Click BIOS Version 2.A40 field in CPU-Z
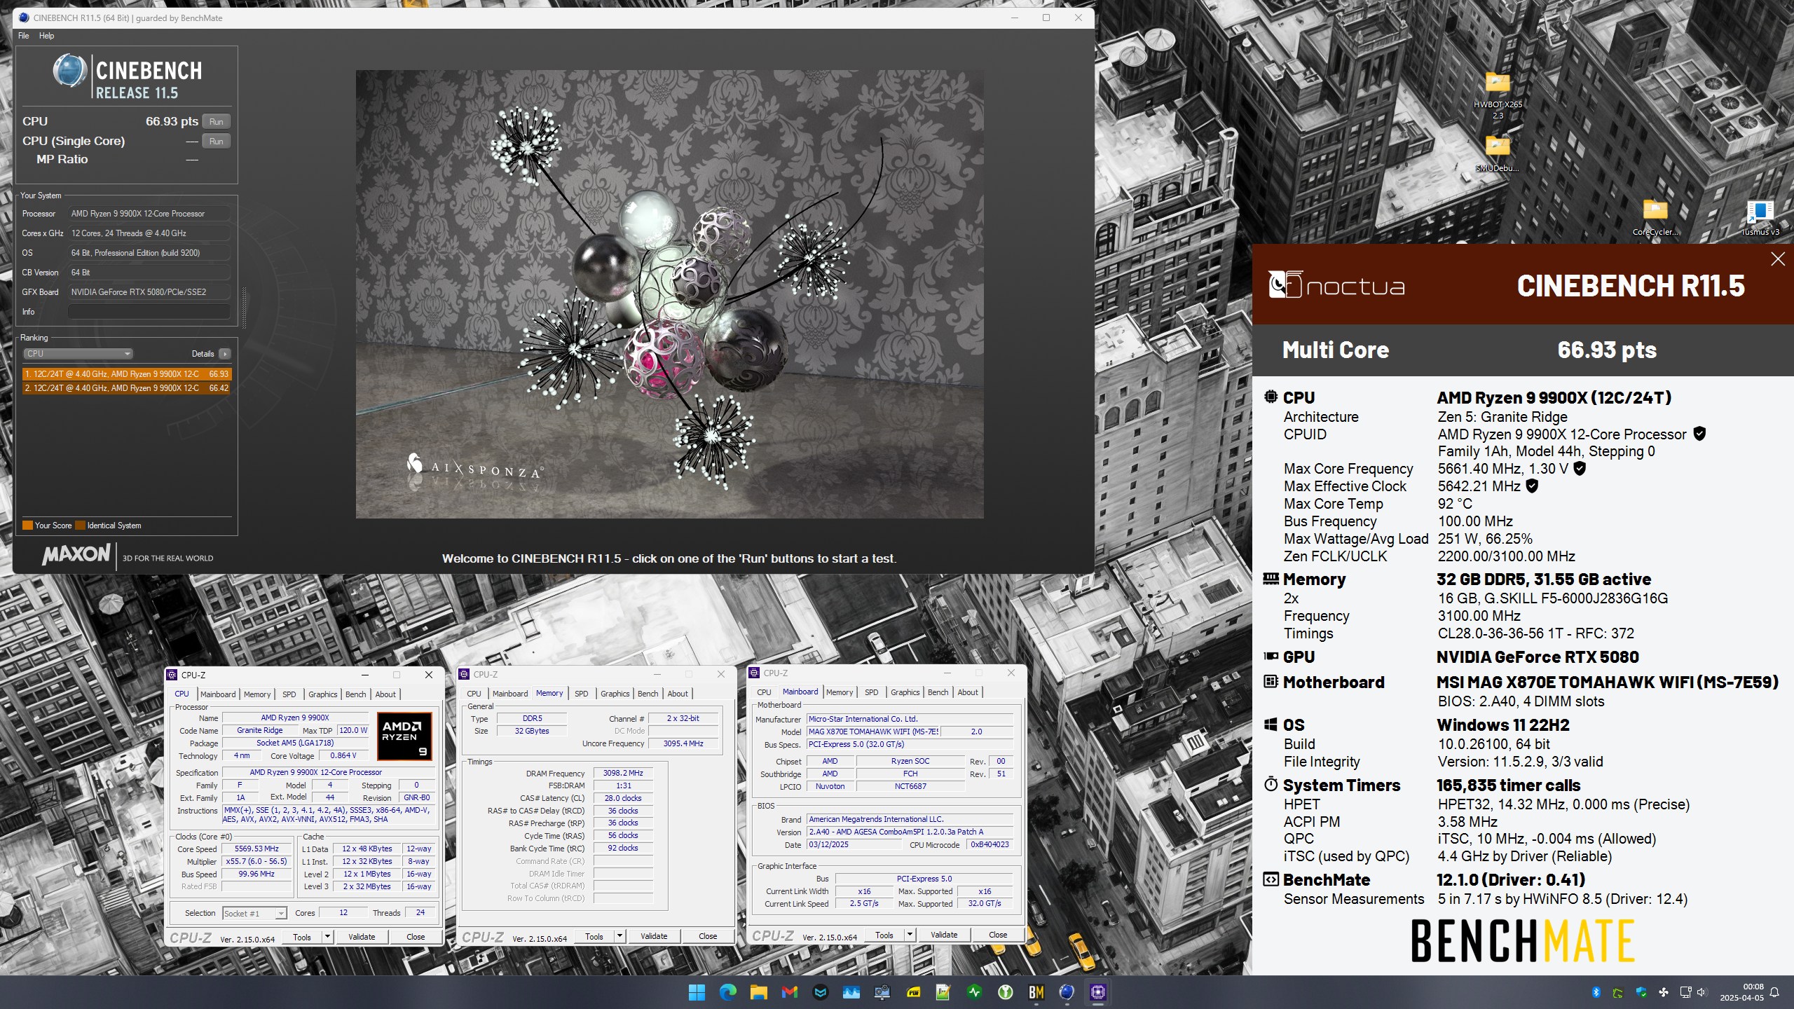The image size is (1794, 1009). (910, 832)
